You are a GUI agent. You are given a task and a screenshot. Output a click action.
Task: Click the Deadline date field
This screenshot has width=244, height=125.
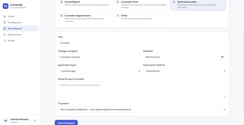185,57
